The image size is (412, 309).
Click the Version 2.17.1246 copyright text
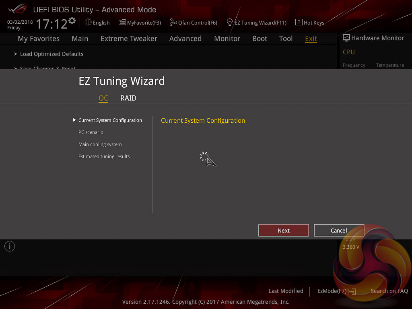[x=206, y=302]
